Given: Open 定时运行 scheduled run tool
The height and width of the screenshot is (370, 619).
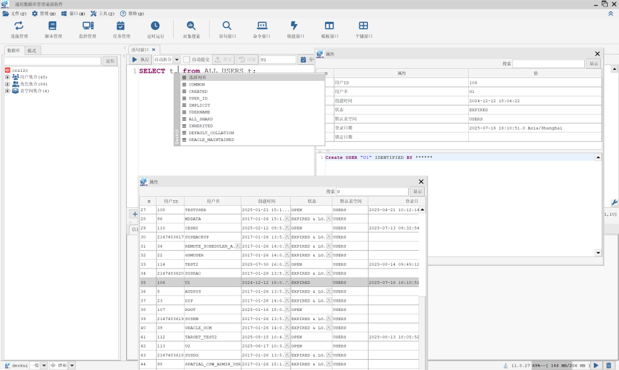Looking at the screenshot, I should 155,30.
